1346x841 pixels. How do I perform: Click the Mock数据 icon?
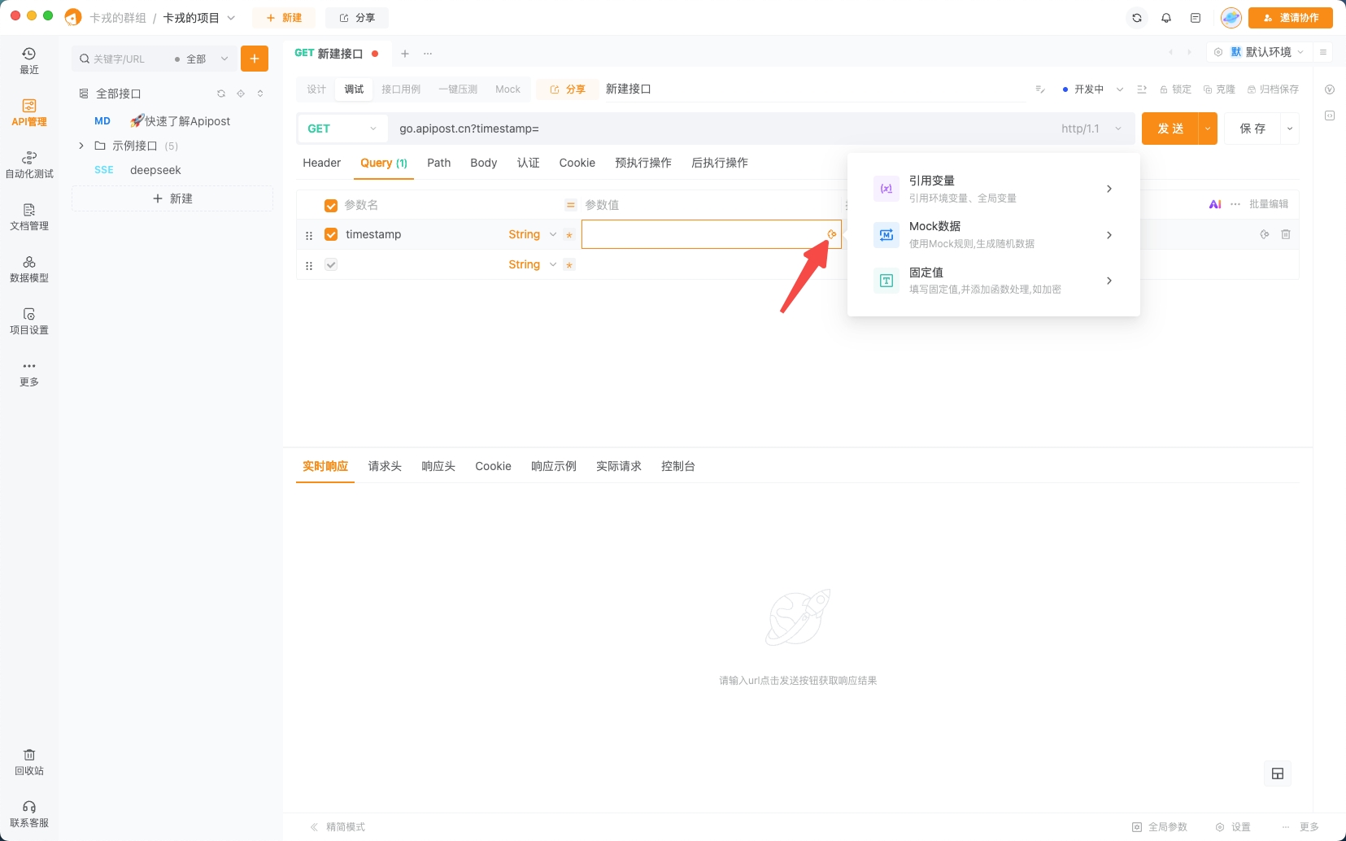click(x=886, y=235)
